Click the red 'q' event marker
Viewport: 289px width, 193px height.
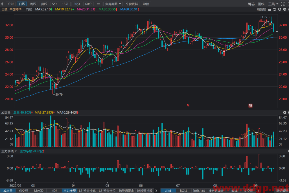coord(188,105)
